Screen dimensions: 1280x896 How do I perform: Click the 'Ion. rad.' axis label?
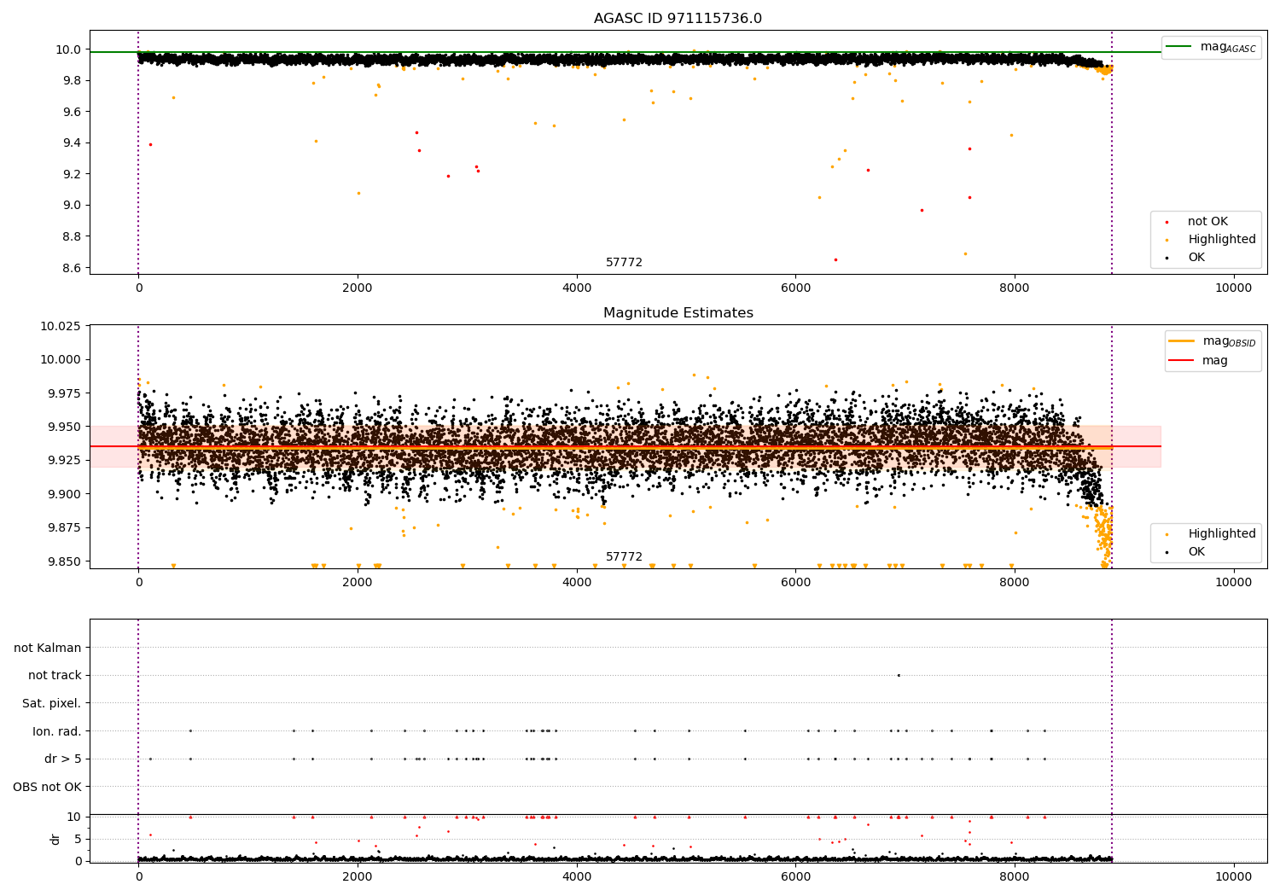pos(57,731)
